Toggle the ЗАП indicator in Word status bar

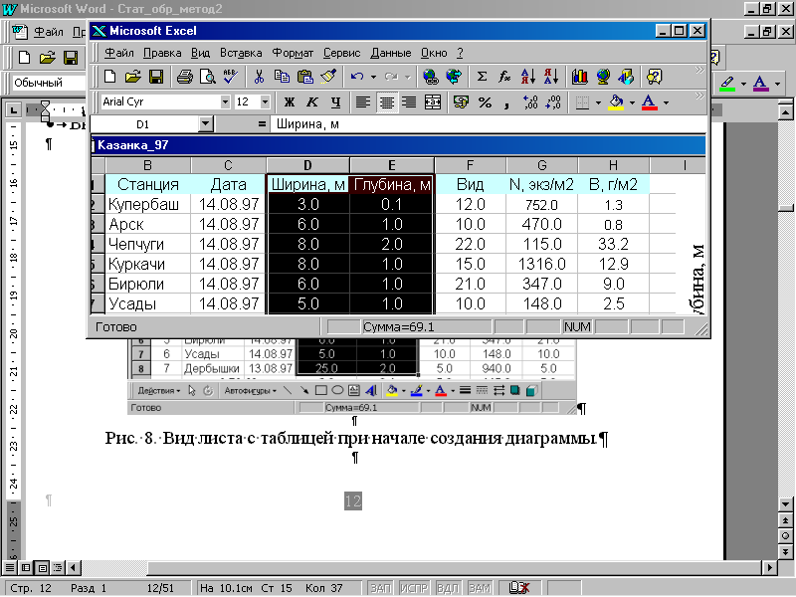coord(381,588)
